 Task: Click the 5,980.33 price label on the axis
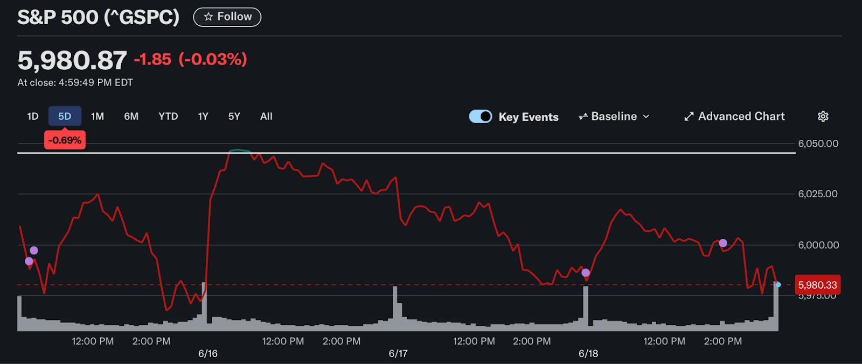point(818,285)
